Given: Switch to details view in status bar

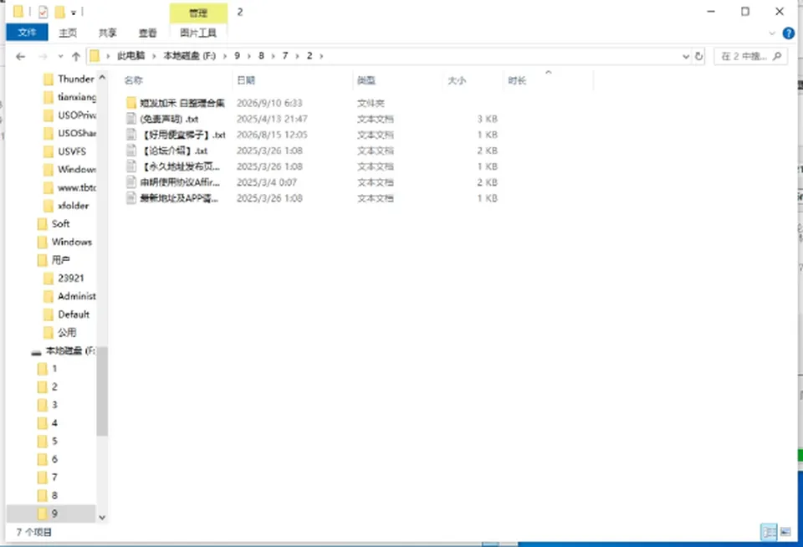Looking at the screenshot, I should pyautogui.click(x=769, y=532).
